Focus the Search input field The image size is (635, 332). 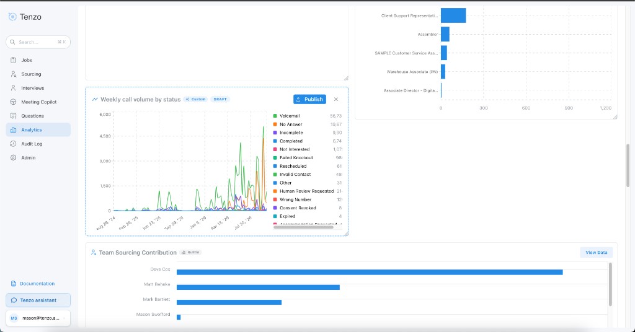[38, 42]
